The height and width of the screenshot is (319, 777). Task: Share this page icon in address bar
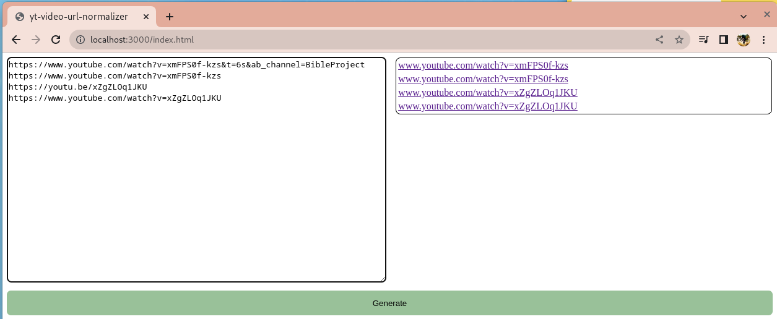click(659, 40)
